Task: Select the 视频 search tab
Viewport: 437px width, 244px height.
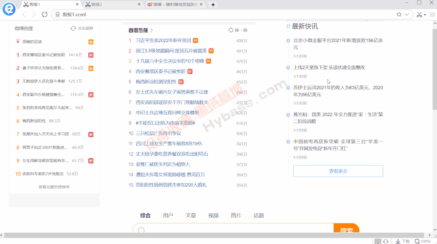Action: pyautogui.click(x=213, y=215)
